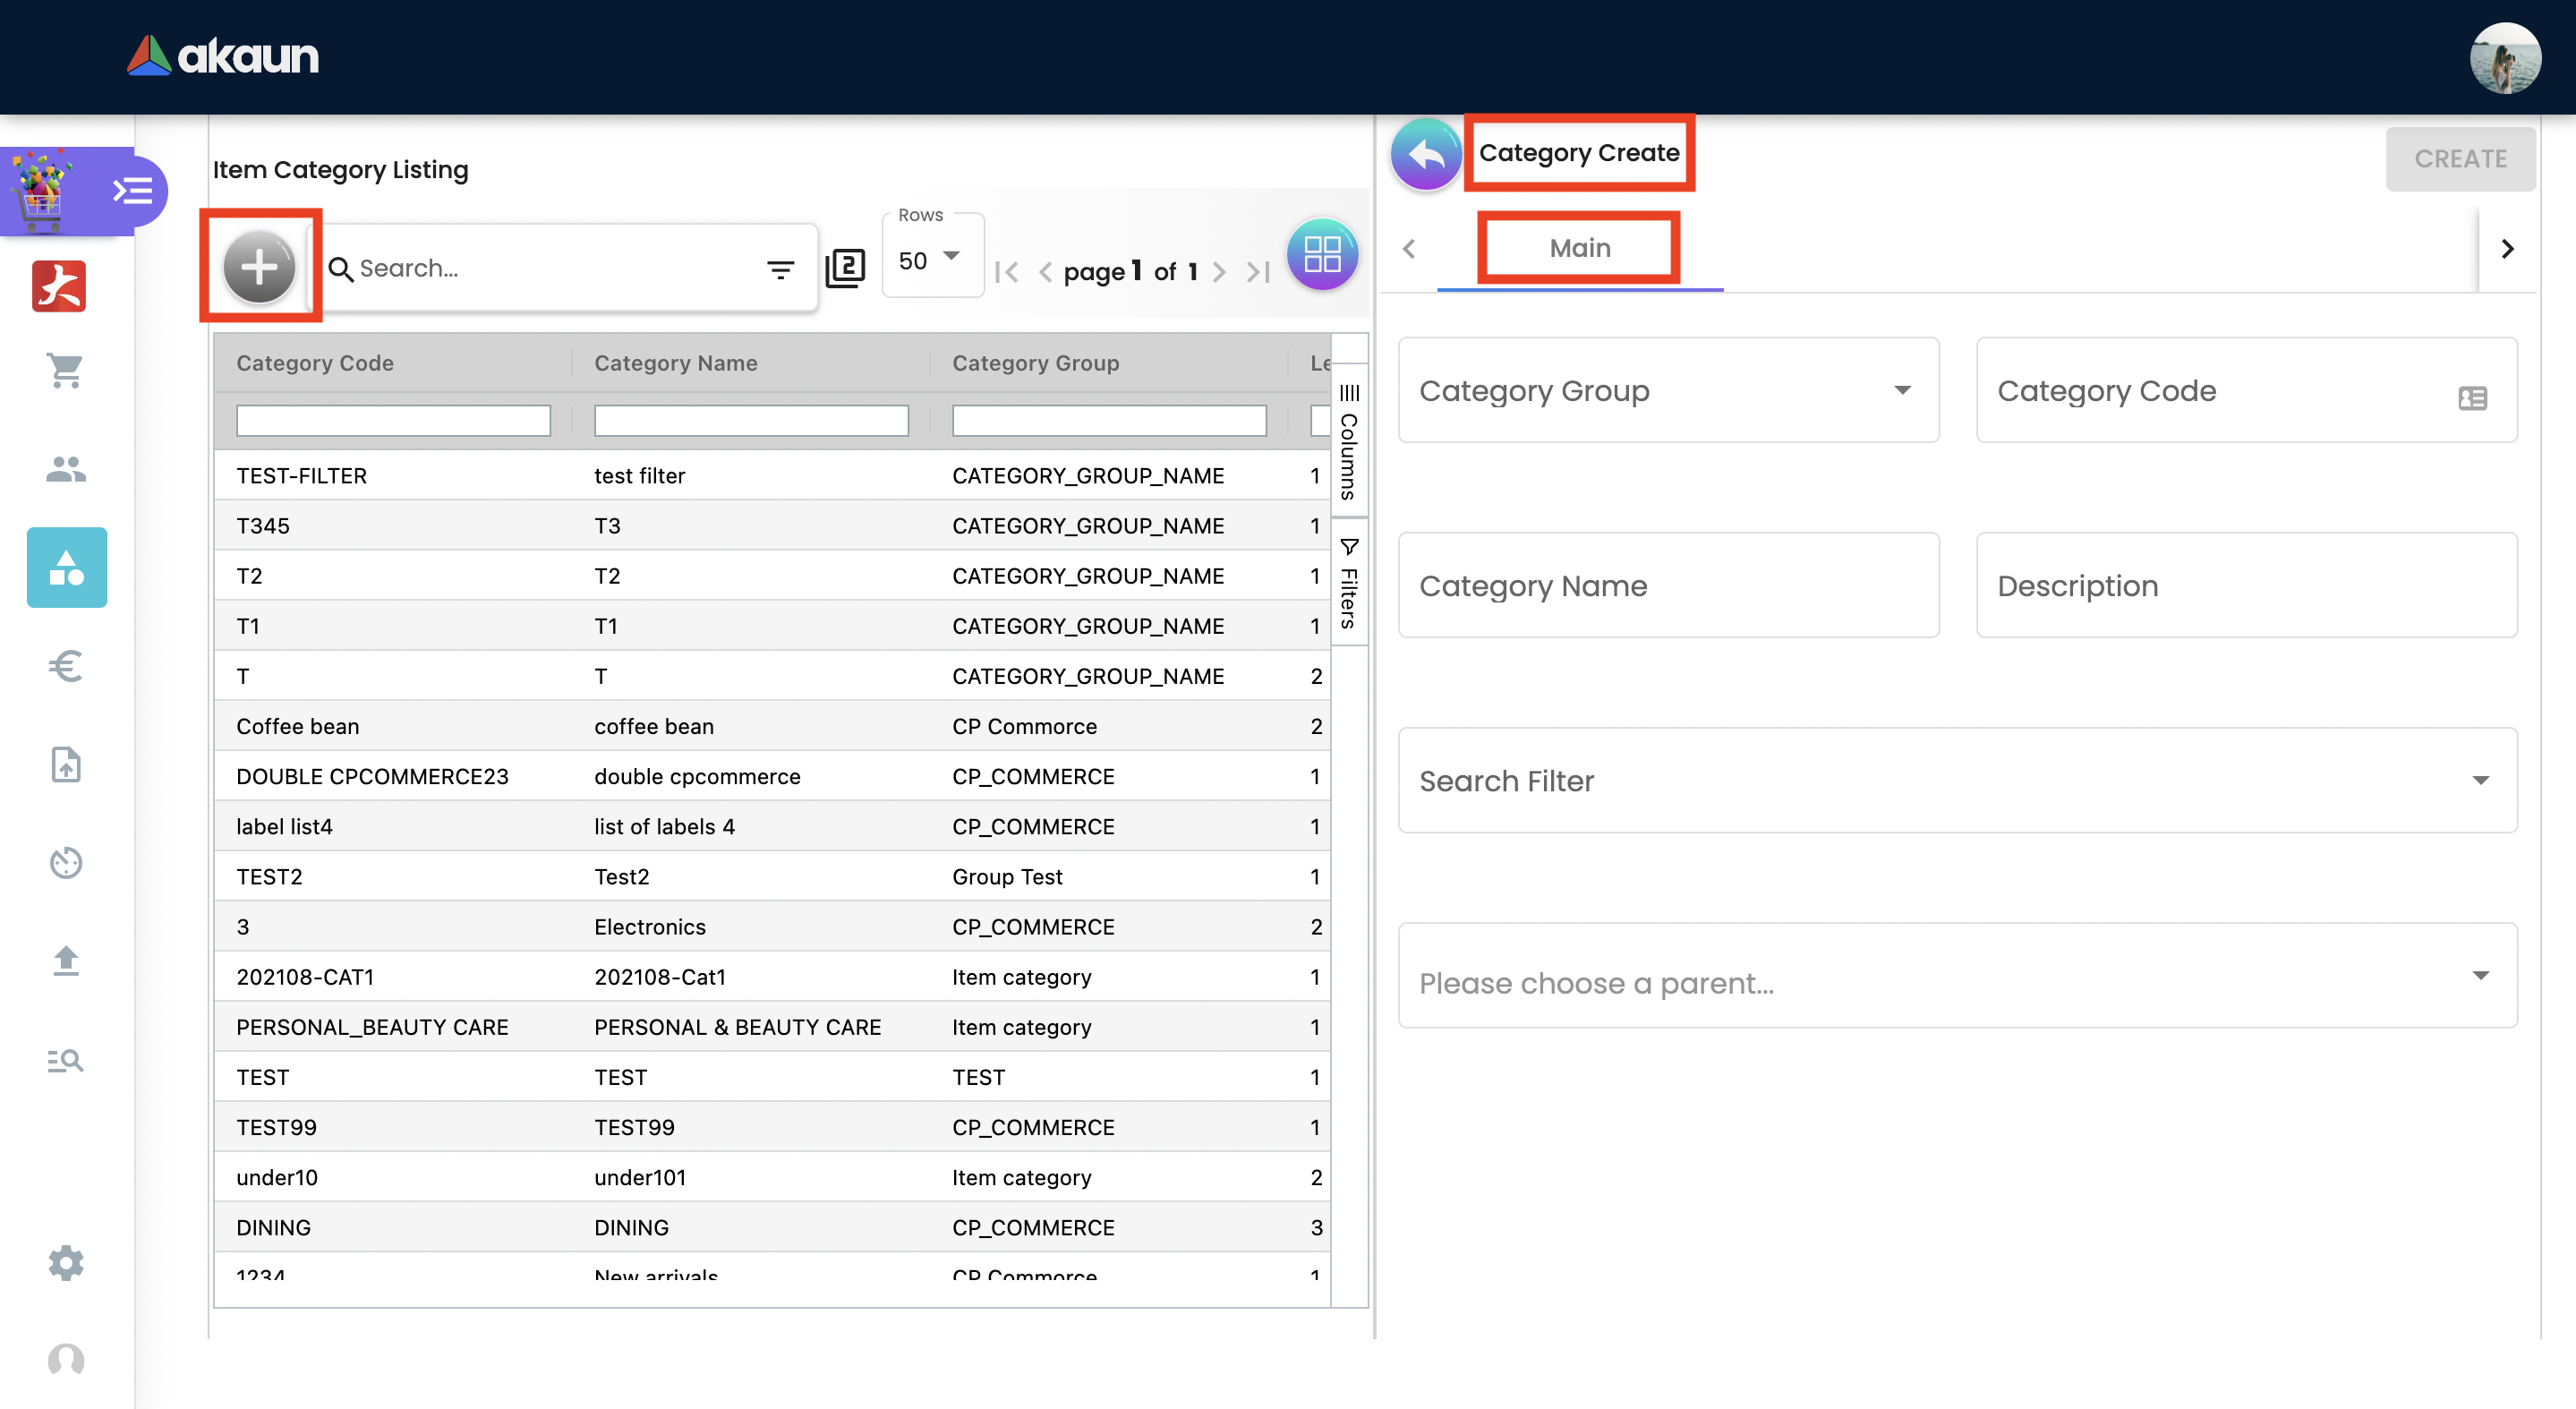The height and width of the screenshot is (1409, 2576).
Task: Select the Main tab
Action: pos(1579,248)
